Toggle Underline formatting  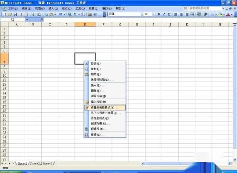pos(169,14)
